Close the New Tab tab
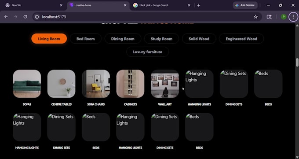This screenshot has height=159, width=299. [x=61, y=5]
